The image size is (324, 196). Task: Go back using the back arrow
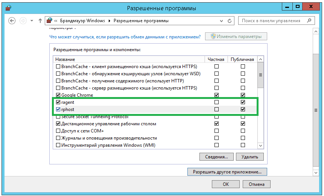[12, 21]
